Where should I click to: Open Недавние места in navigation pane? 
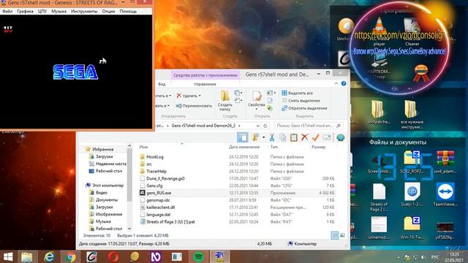(110, 164)
